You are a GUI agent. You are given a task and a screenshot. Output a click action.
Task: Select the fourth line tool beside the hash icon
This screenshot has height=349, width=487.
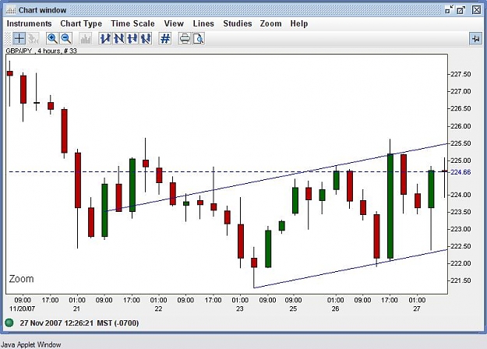click(146, 38)
